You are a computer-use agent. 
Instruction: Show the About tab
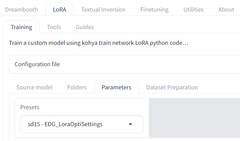226,9
